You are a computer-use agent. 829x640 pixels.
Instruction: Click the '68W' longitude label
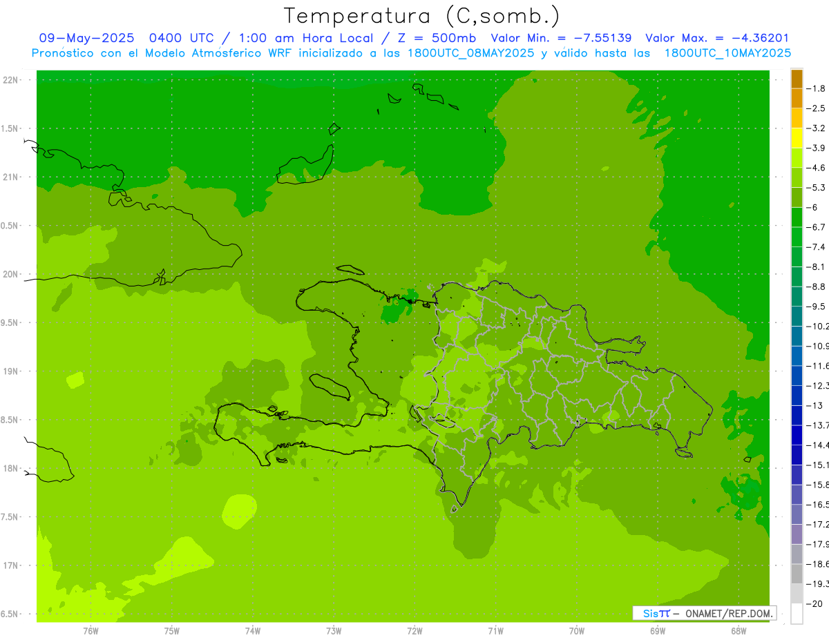click(x=739, y=631)
